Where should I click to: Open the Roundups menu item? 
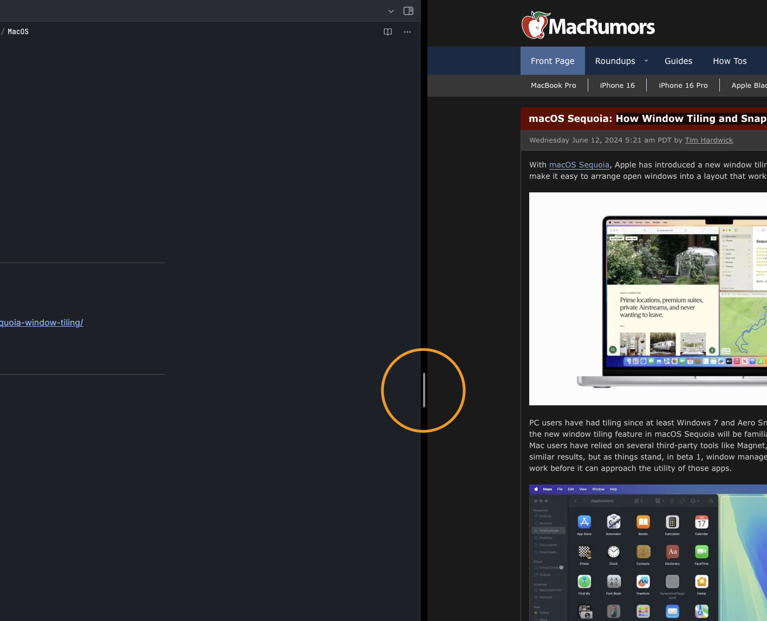tap(615, 61)
